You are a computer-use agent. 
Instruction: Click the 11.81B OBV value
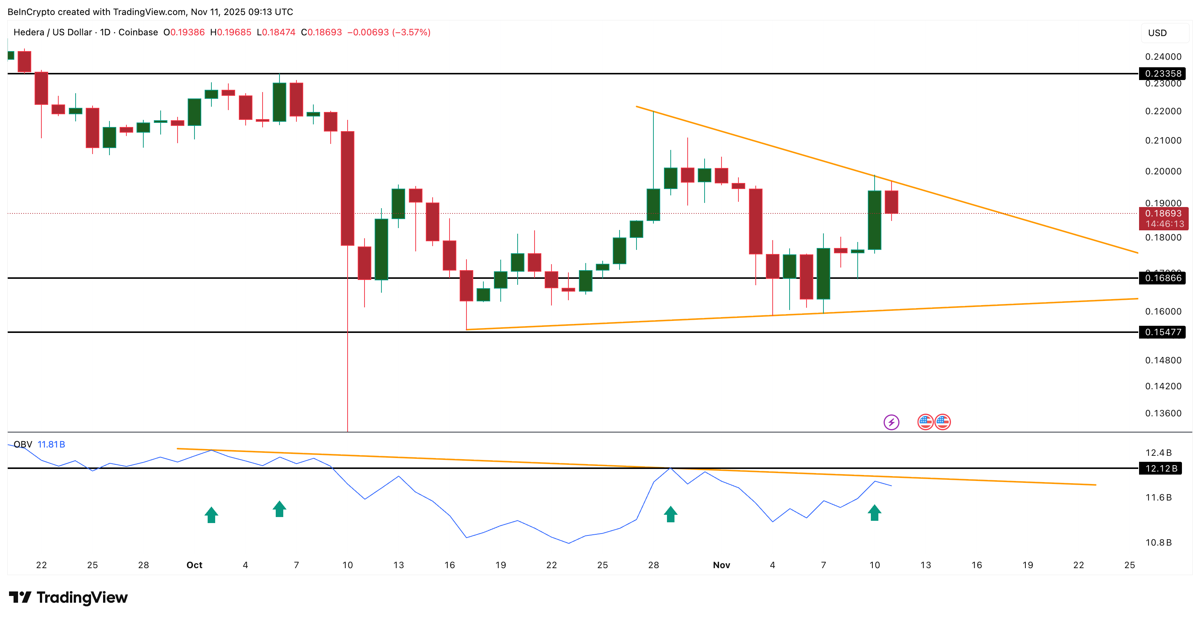pyautogui.click(x=52, y=445)
